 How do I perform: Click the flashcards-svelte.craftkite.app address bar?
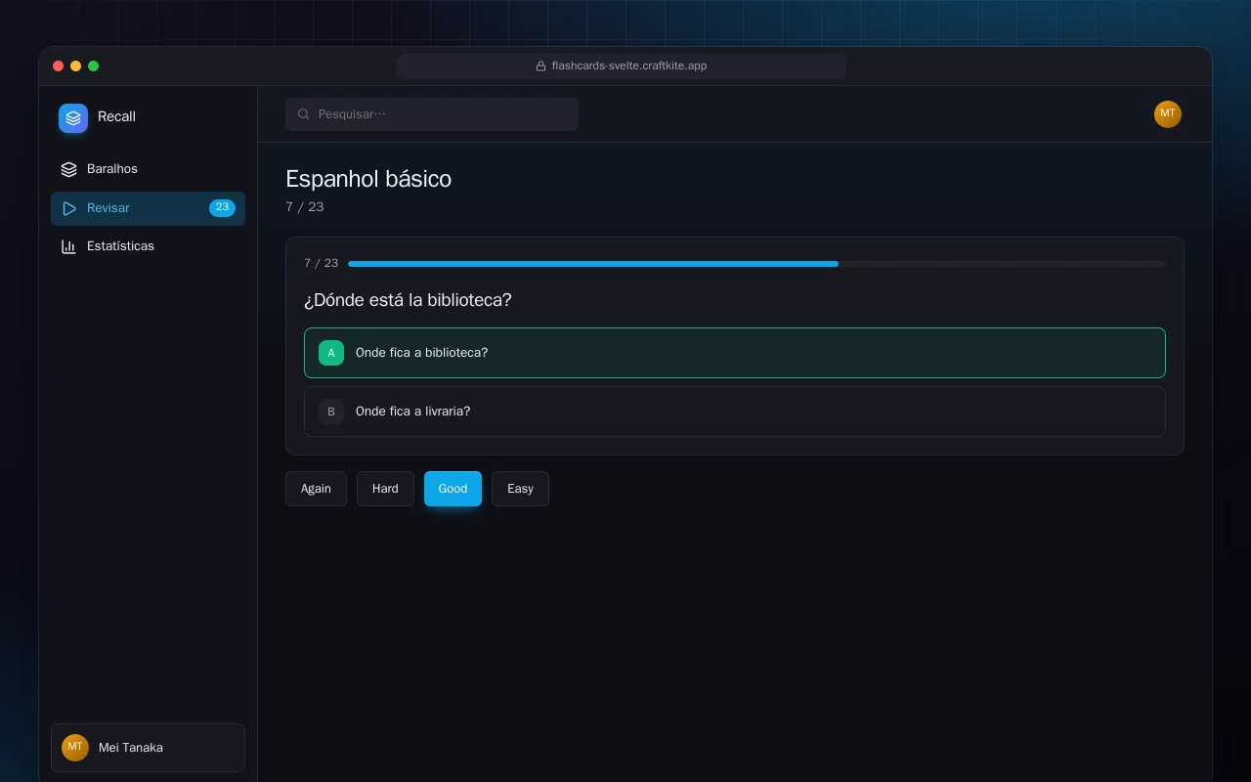pyautogui.click(x=622, y=66)
